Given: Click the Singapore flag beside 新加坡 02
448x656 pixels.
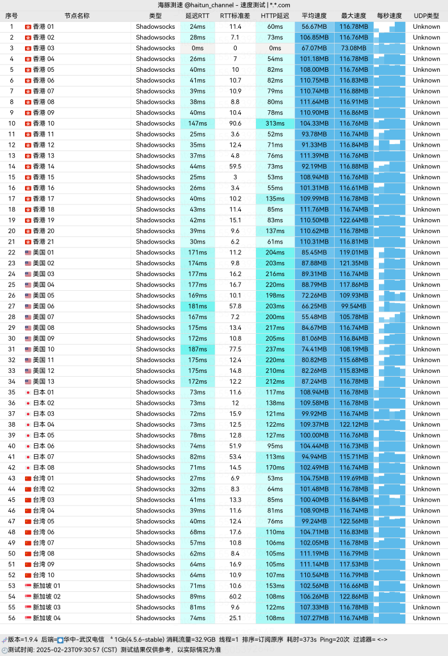Looking at the screenshot, I should (x=28, y=596).
